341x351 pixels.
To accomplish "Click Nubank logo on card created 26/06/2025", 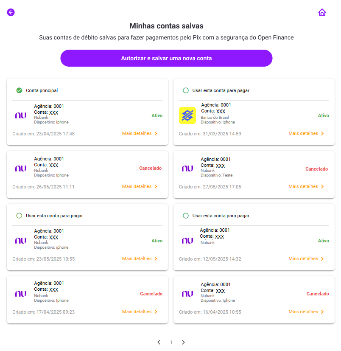I will click(x=21, y=168).
